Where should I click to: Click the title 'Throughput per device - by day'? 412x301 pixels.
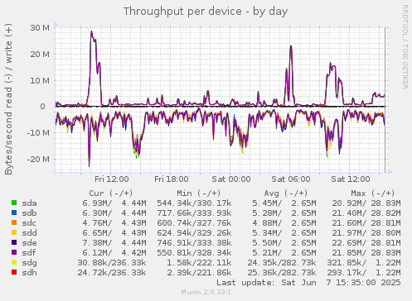(x=206, y=12)
